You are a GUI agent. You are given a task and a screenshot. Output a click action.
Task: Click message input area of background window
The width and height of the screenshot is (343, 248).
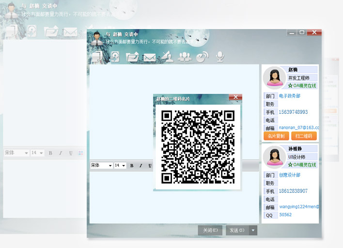point(45,188)
